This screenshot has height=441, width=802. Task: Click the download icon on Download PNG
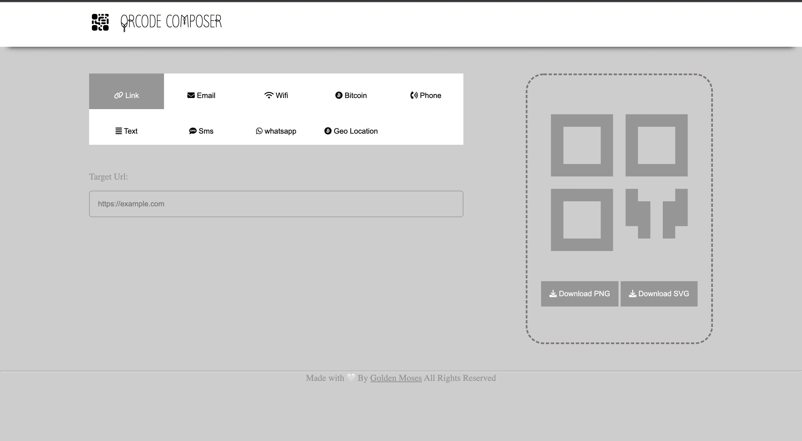point(553,294)
